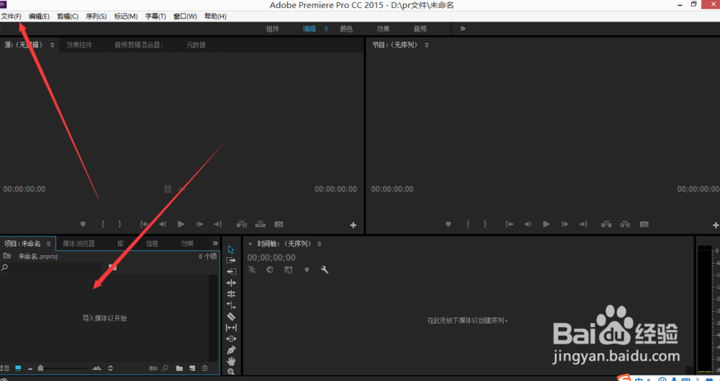Select the Razor tool
Image resolution: width=720 pixels, height=381 pixels.
coord(231,316)
